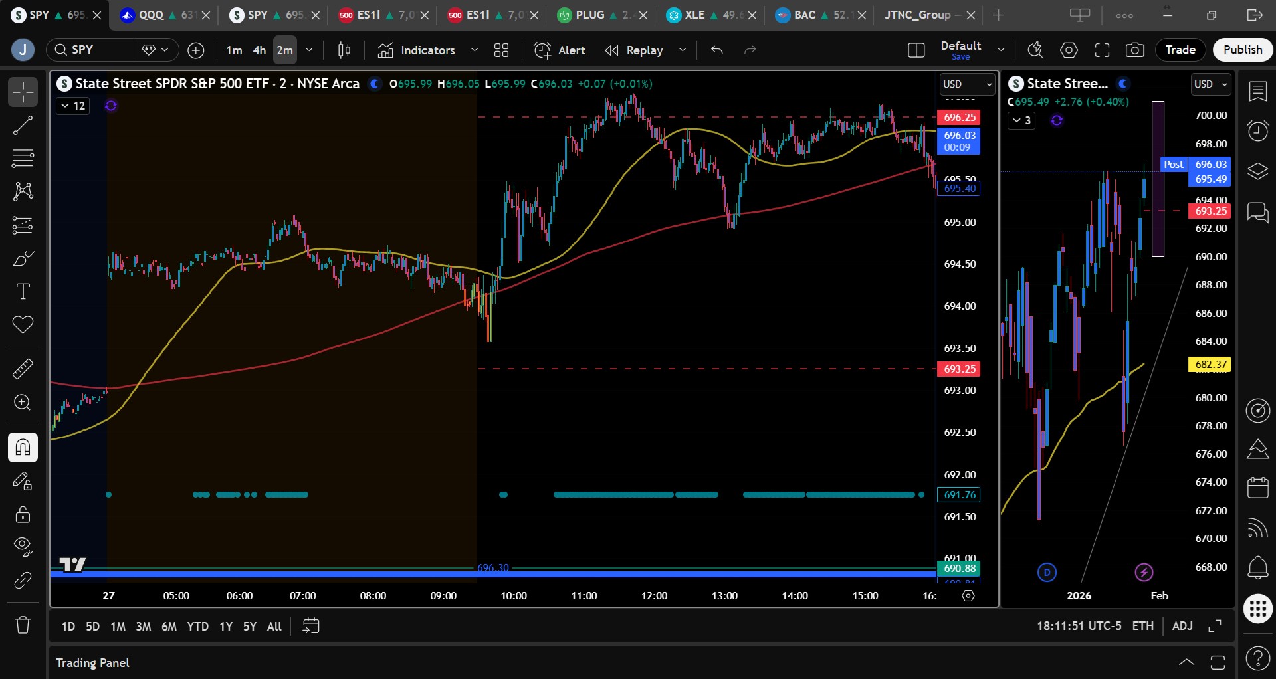The height and width of the screenshot is (679, 1276).
Task: Expand the Trading Panel upward
Action: [x=1186, y=662]
